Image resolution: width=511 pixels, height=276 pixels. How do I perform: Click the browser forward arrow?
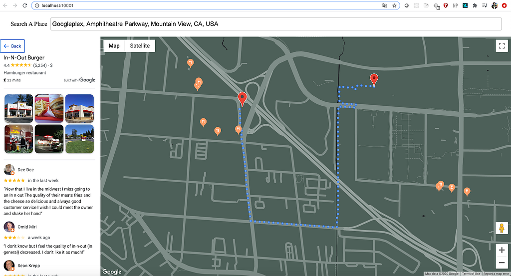[15, 5]
